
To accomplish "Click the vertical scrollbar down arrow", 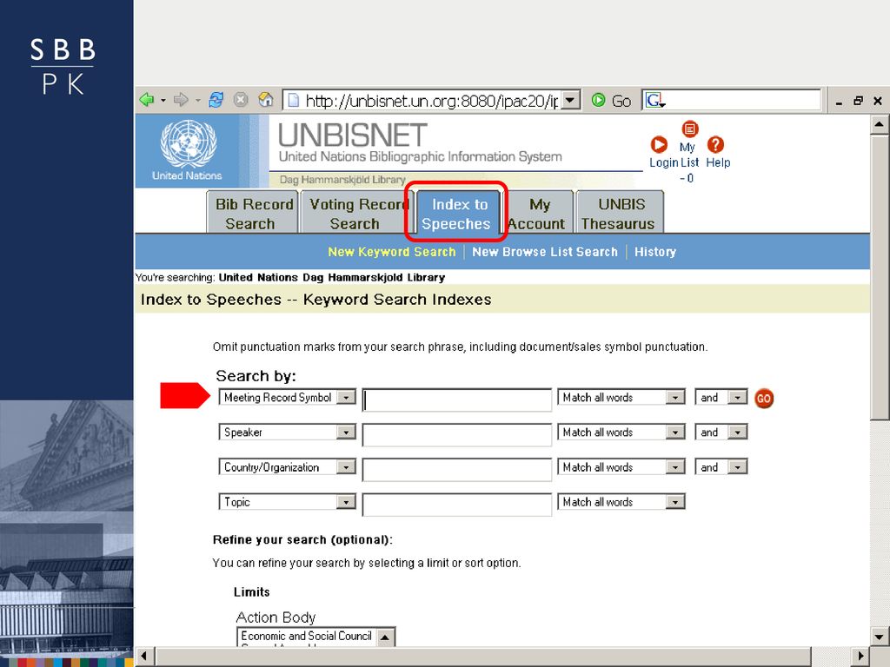I will coord(880,635).
